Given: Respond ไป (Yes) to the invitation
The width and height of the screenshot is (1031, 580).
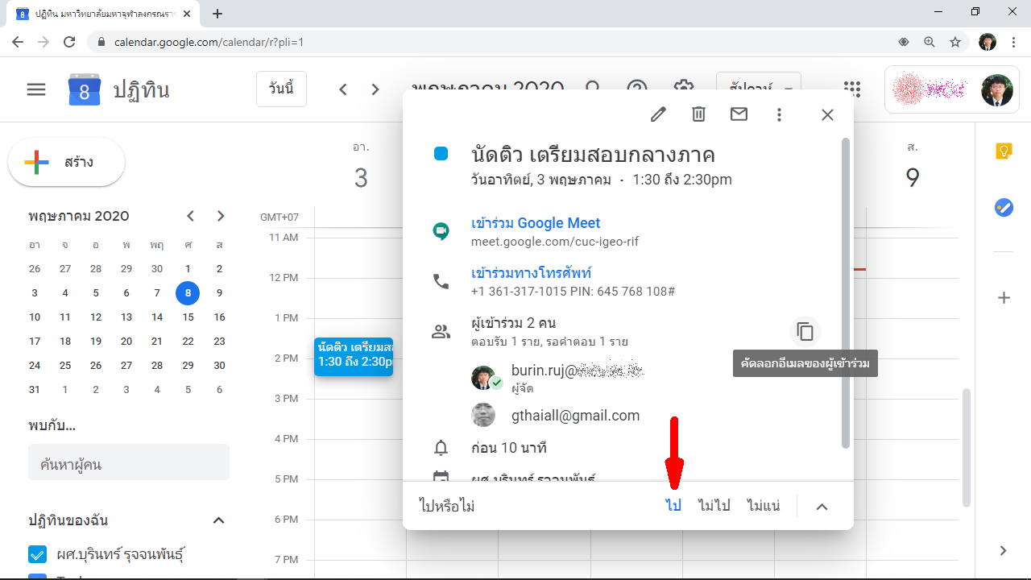Looking at the screenshot, I should (x=673, y=506).
